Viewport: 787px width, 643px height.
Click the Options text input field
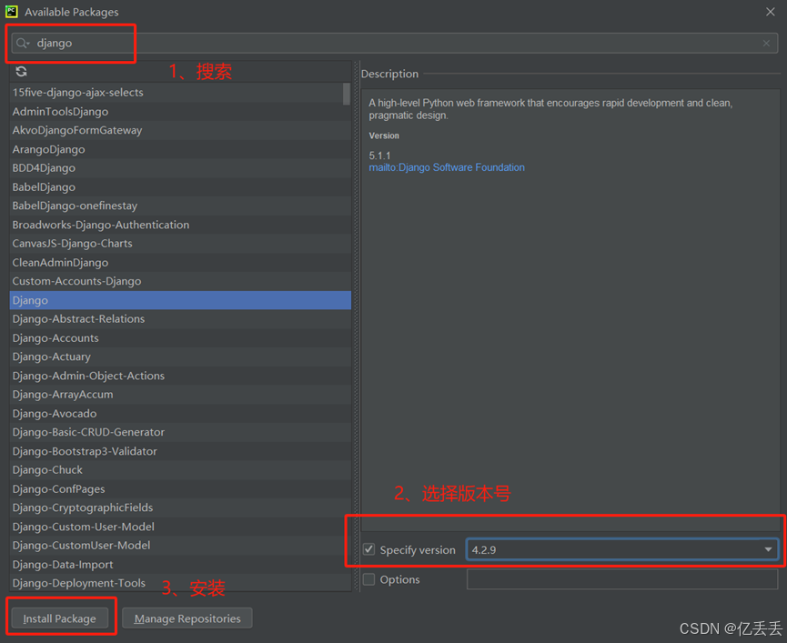(x=622, y=579)
